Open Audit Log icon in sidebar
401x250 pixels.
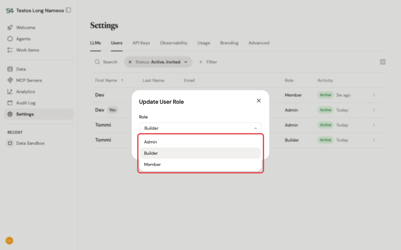10,103
